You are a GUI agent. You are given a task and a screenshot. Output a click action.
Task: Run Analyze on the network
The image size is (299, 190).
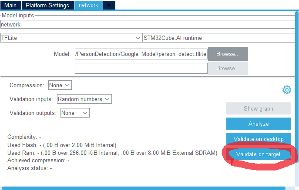259,124
